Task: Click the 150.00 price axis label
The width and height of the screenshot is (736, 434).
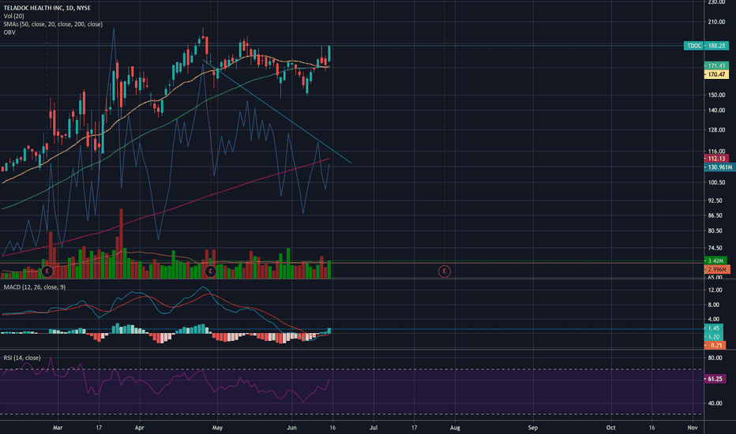Action: pos(716,95)
